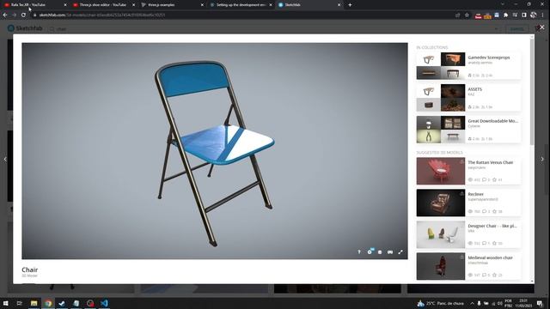Click the taskbar clock and date
Viewport: 550px width, 309px height.
click(x=523, y=303)
